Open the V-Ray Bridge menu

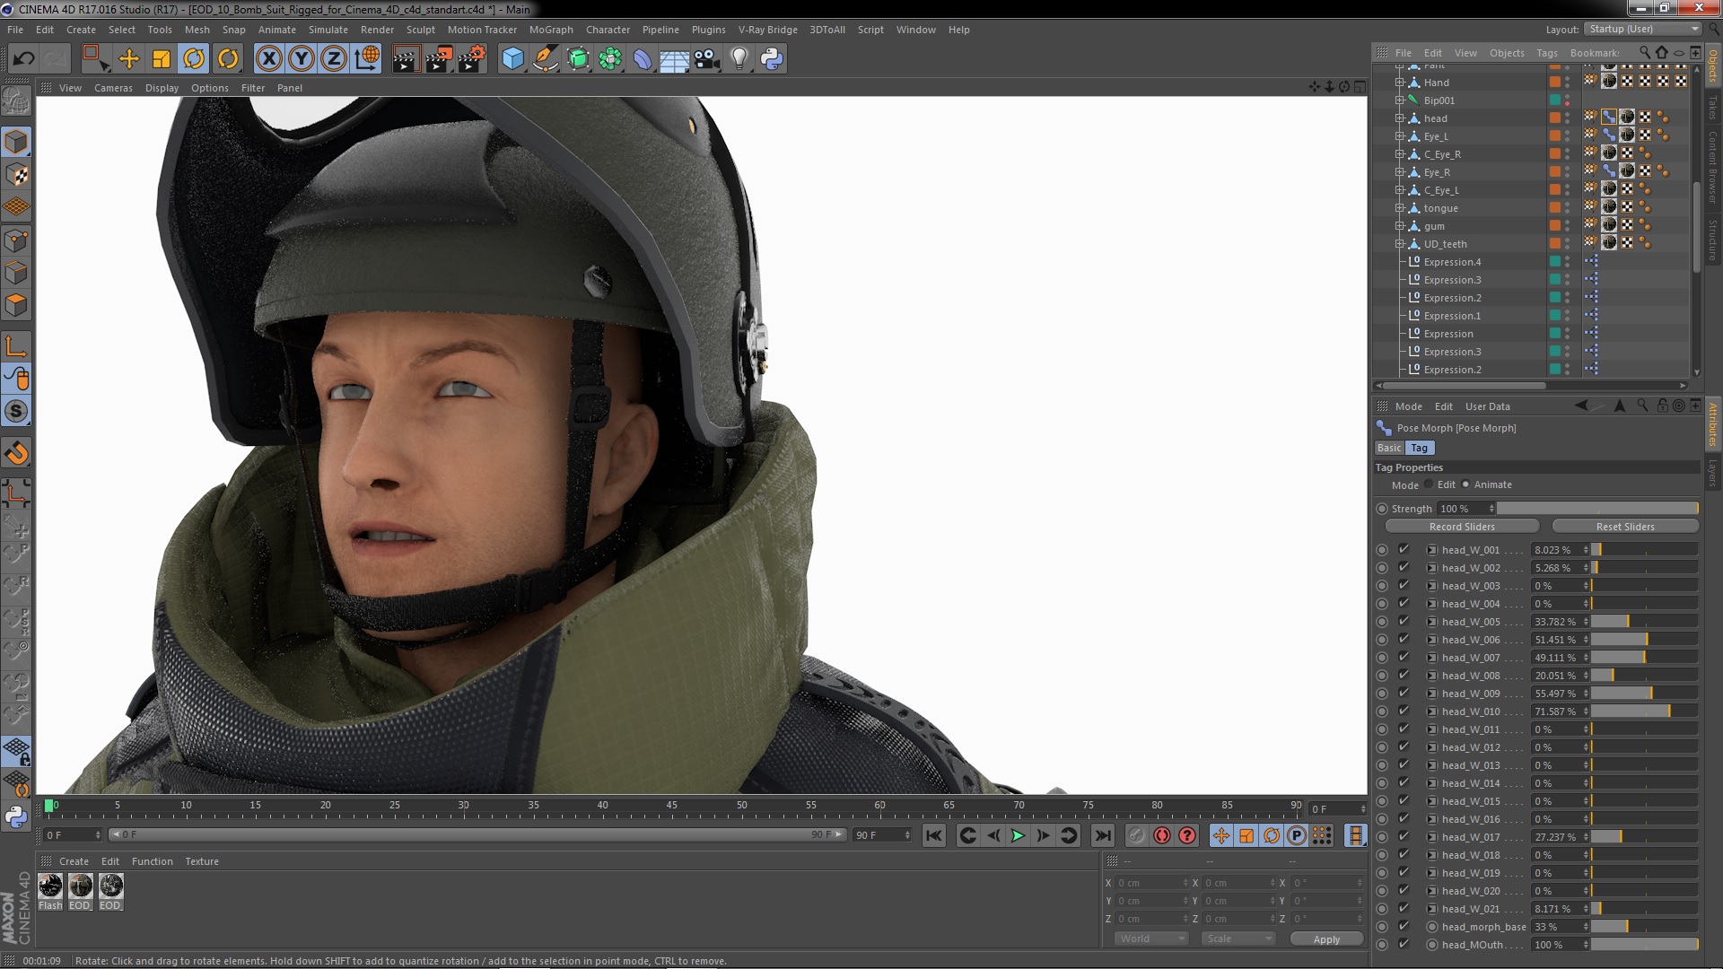pyautogui.click(x=767, y=30)
